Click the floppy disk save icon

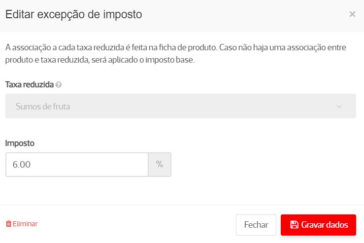294,225
